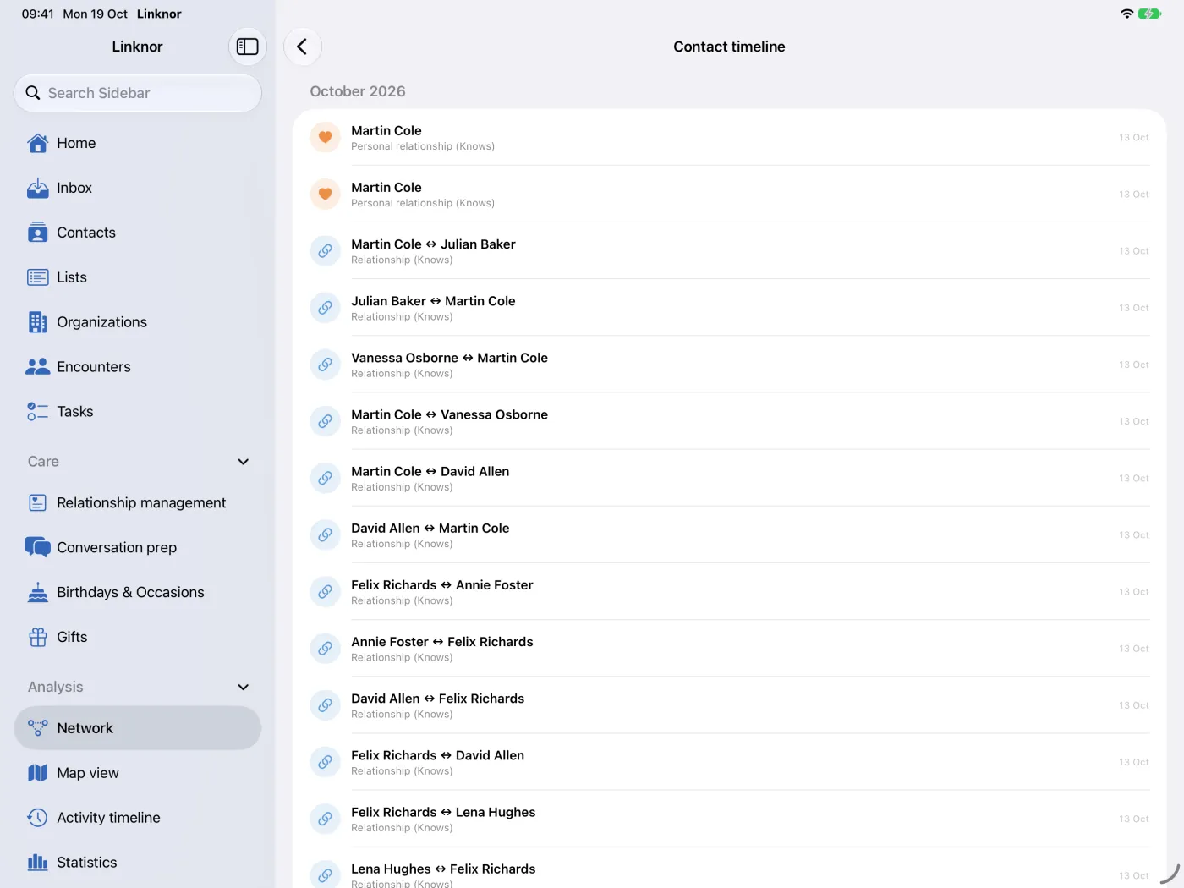This screenshot has width=1184, height=888.
Task: Click the Network nodes icon
Action: [x=37, y=728]
